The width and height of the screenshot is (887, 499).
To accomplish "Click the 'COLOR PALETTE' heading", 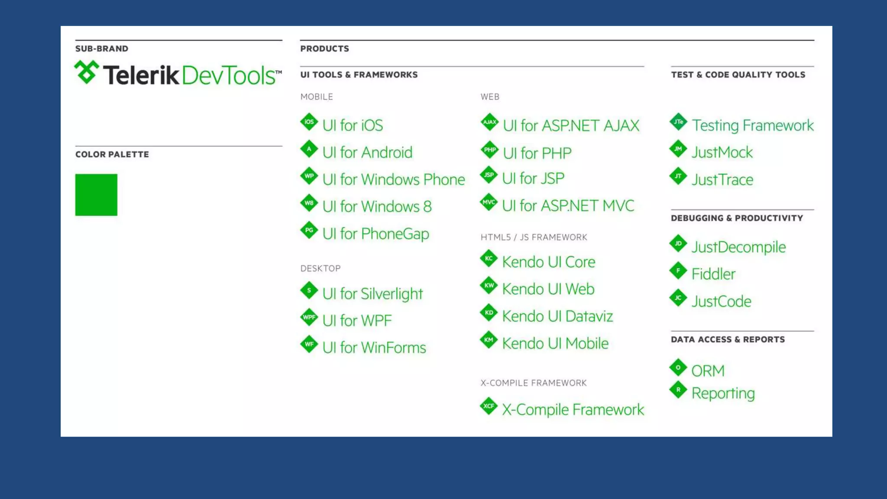I will (112, 154).
